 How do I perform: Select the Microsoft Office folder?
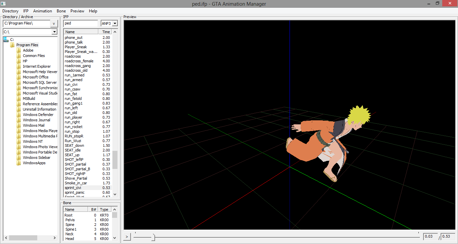[36, 77]
